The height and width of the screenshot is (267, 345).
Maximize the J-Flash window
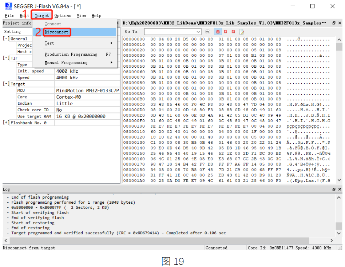(x=313, y=6)
